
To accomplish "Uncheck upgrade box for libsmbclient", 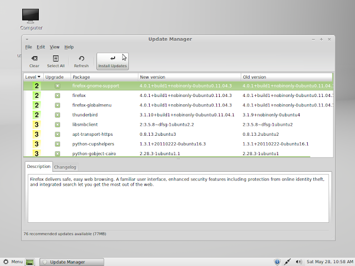I will (58, 125).
